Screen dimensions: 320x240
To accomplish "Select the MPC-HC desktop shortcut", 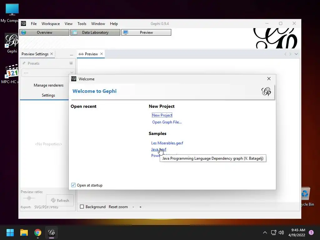I will tap(10, 74).
